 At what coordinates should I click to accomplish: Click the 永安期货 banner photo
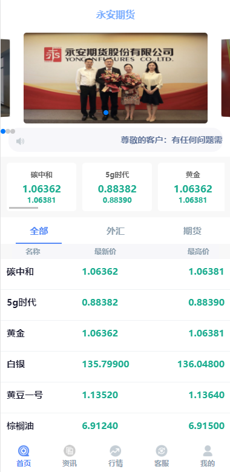click(116, 78)
